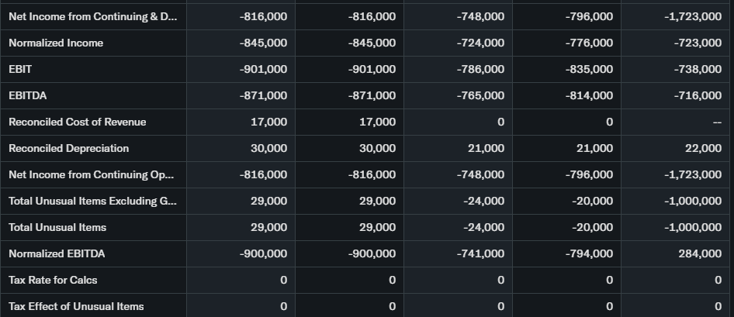Select the Total Unusual Items row label
The image size is (734, 317).
click(x=57, y=228)
